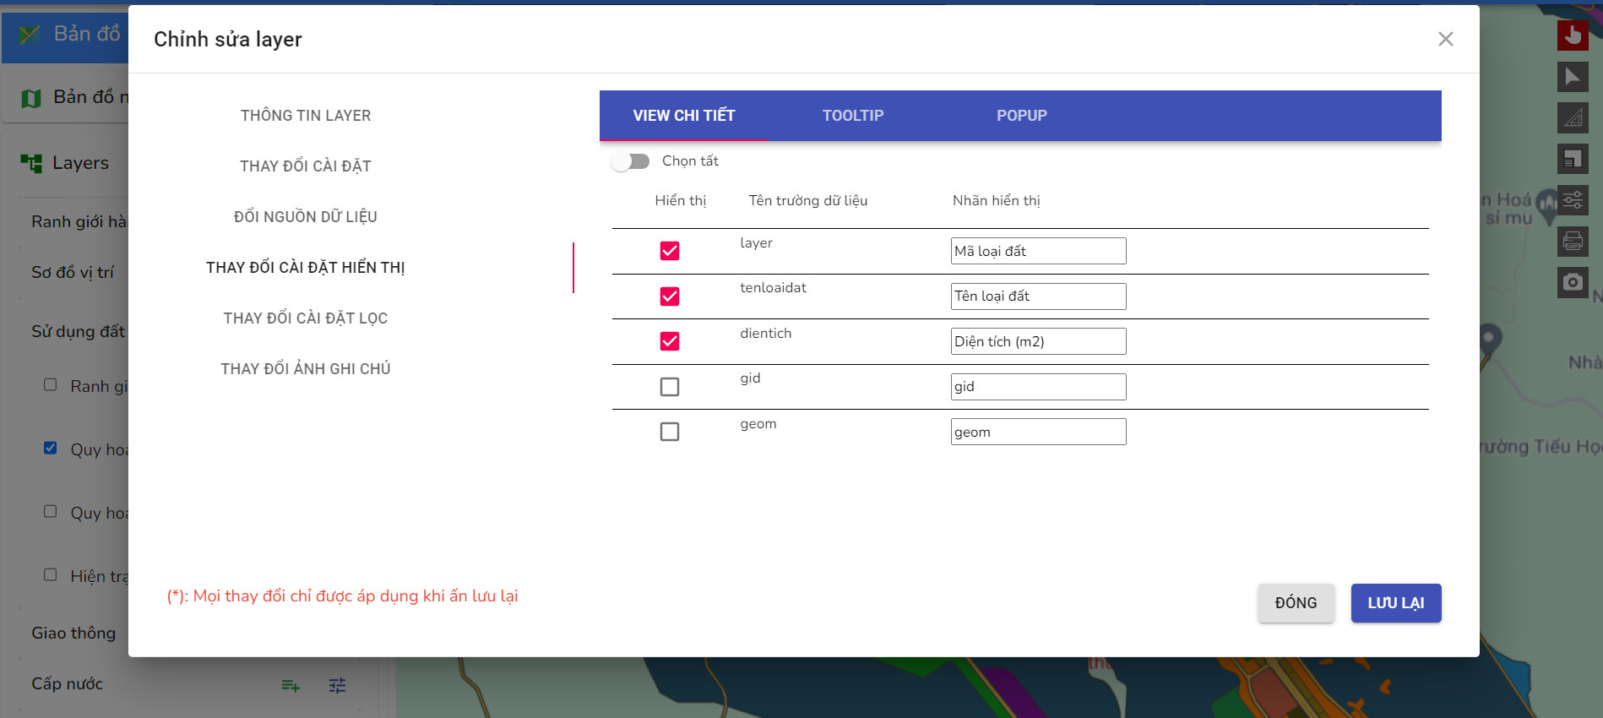
Task: Collapse the Sử dụng đất layer group
Action: [x=78, y=331]
